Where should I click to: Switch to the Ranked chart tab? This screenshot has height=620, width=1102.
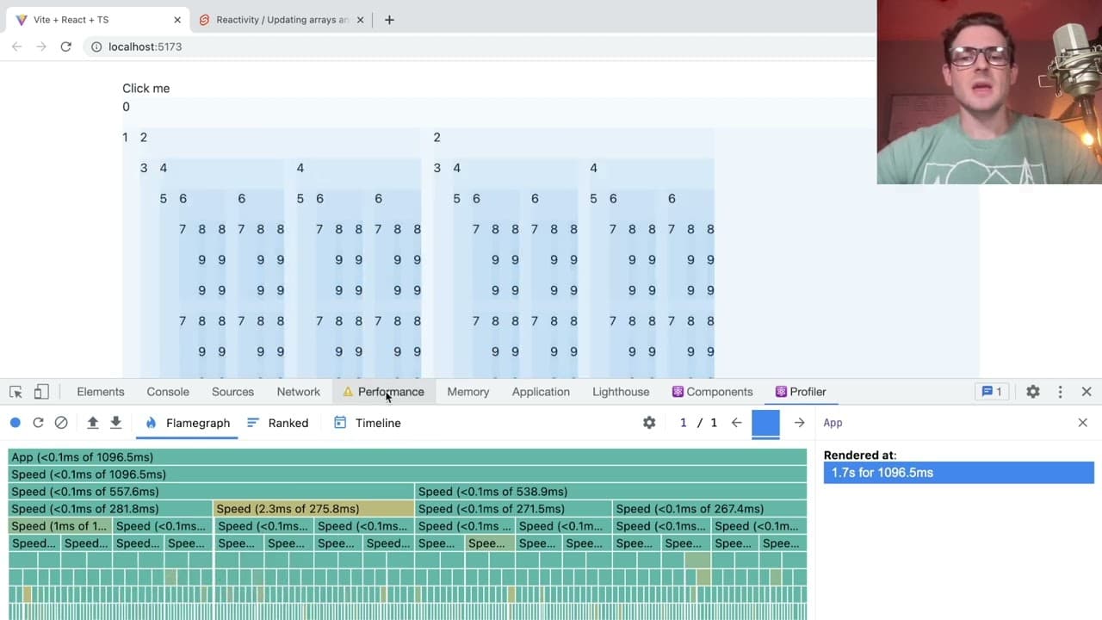(277, 423)
